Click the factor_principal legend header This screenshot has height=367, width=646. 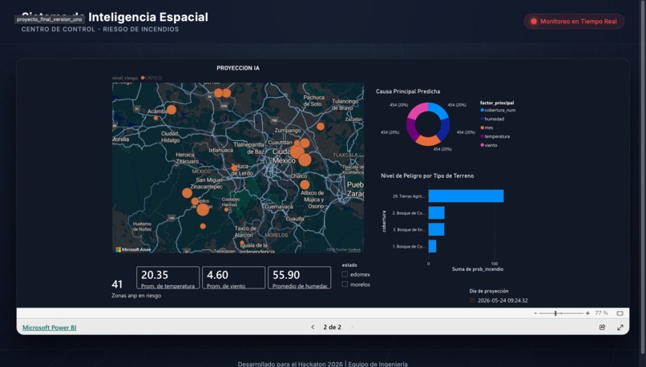[x=497, y=103]
